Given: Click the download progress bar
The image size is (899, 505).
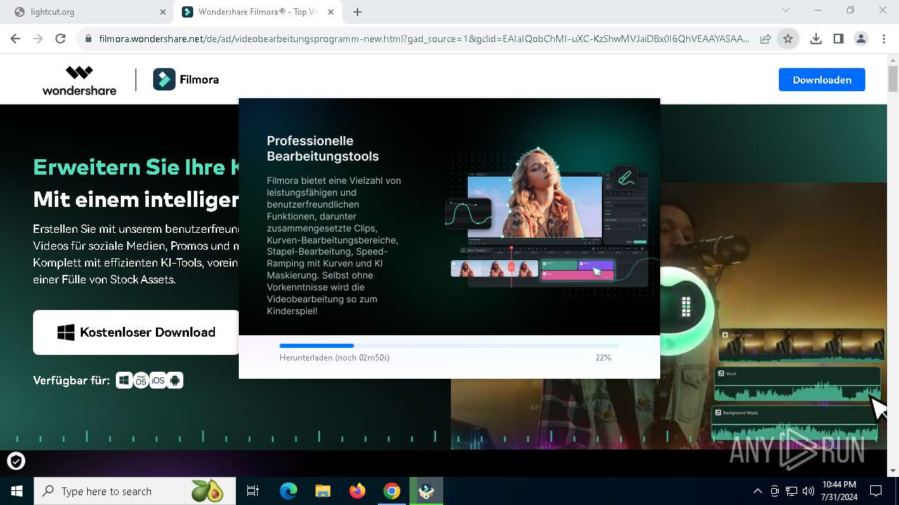Looking at the screenshot, I should coord(449,346).
